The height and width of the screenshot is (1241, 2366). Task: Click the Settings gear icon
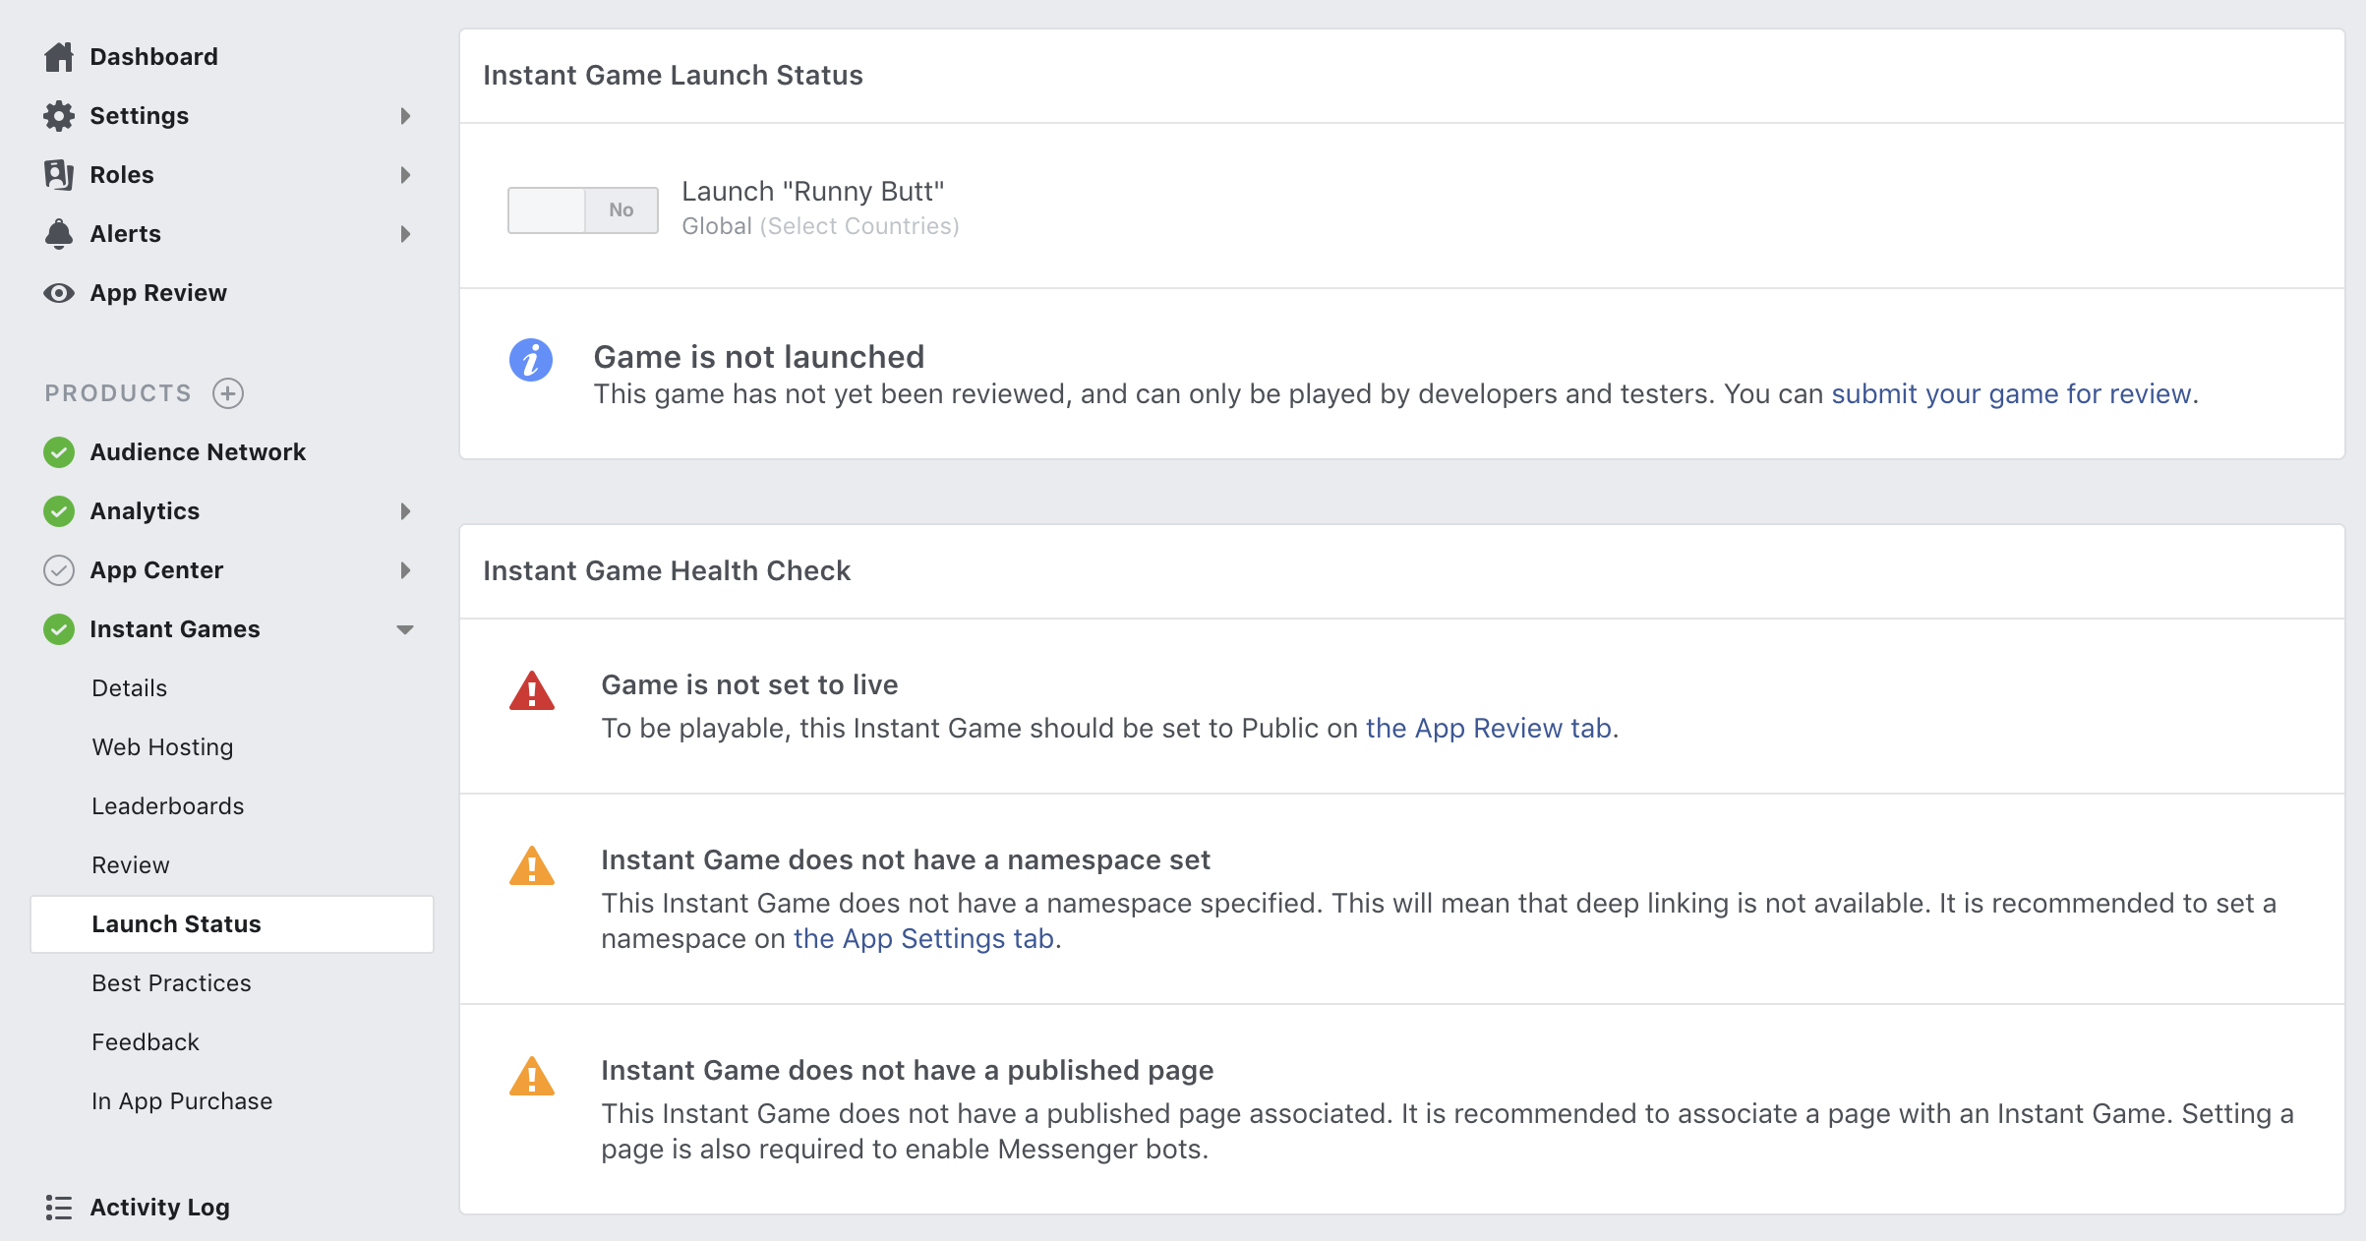click(x=59, y=116)
